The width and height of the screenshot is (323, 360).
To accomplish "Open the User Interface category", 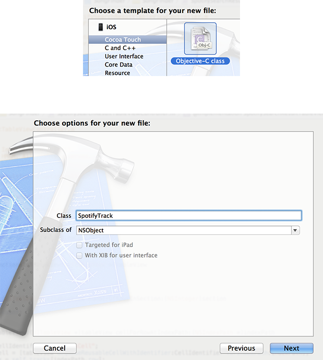I will pyautogui.click(x=124, y=56).
